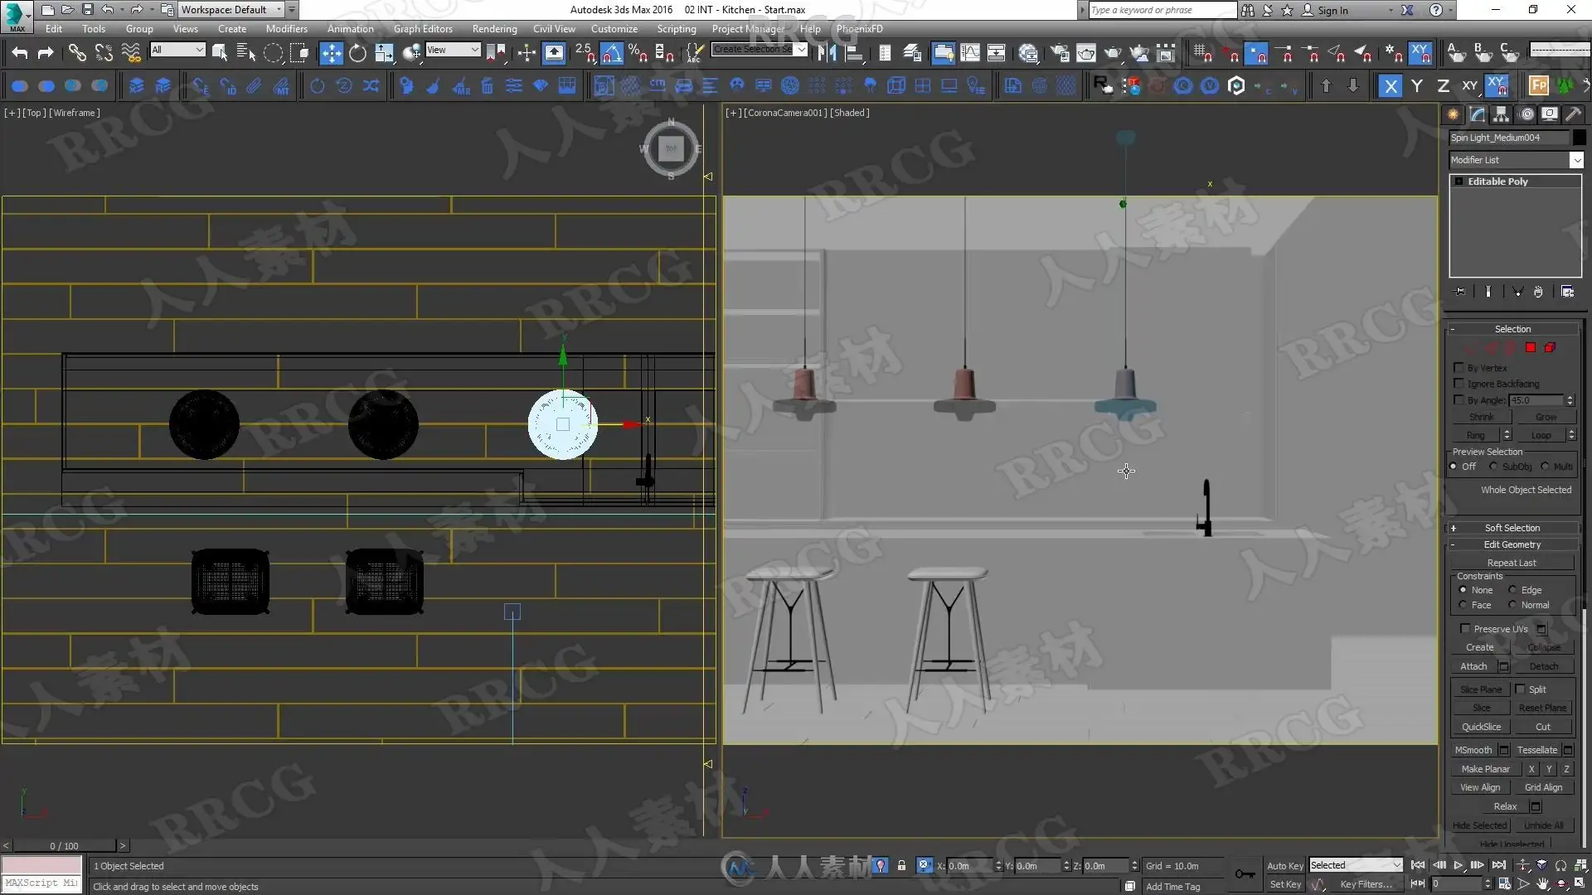Click the black object color swatch
The image size is (1592, 895).
1579,138
